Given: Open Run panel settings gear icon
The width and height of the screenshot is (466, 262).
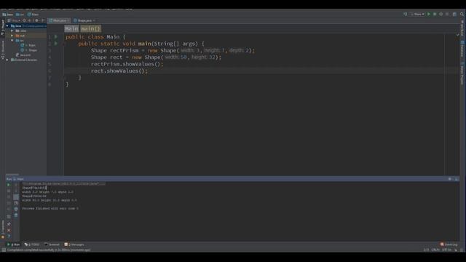Looking at the screenshot, I should click(x=450, y=179).
